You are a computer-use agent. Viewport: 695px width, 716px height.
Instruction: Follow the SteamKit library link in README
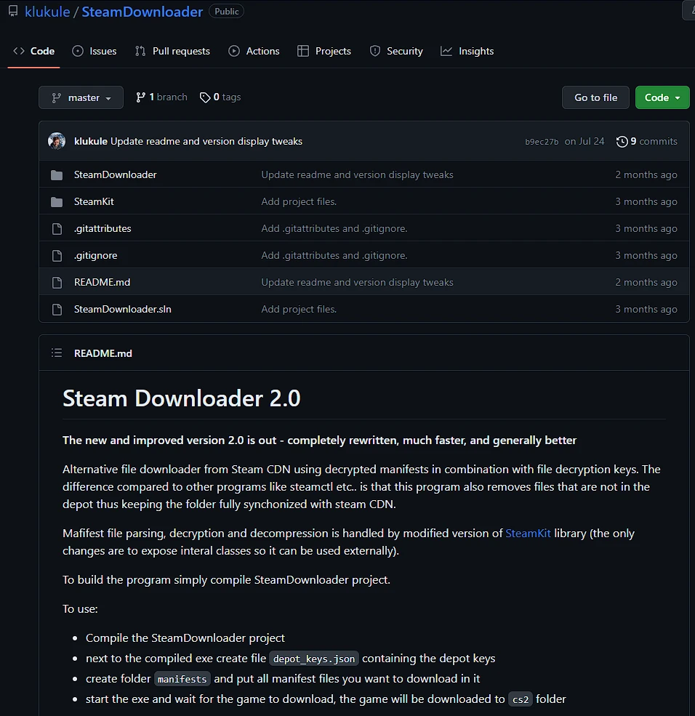528,534
